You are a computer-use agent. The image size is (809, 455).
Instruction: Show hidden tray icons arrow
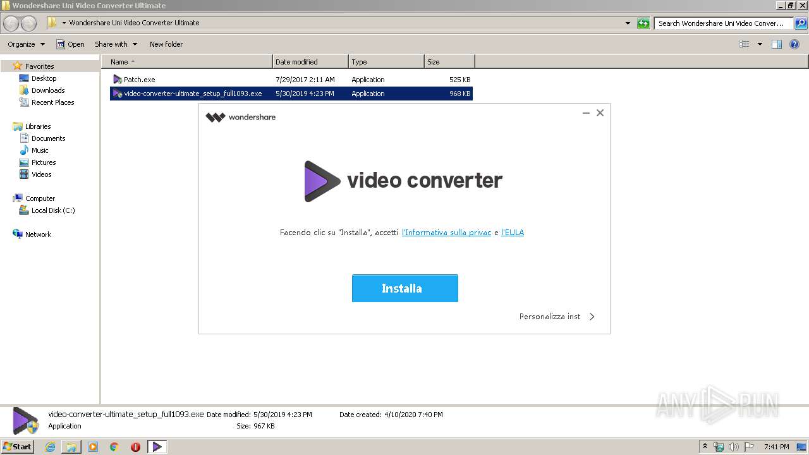coord(705,446)
